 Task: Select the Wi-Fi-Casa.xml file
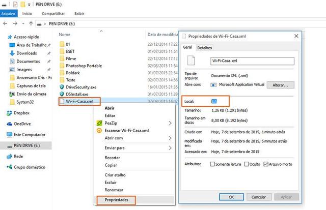(79, 101)
